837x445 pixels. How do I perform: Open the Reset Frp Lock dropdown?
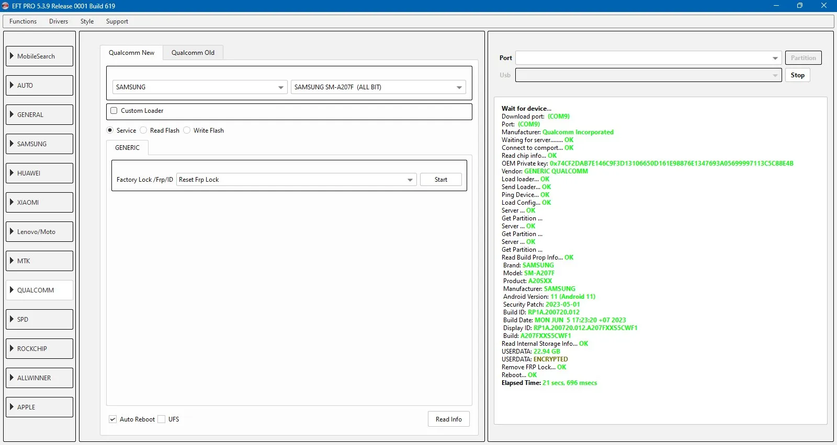point(296,180)
